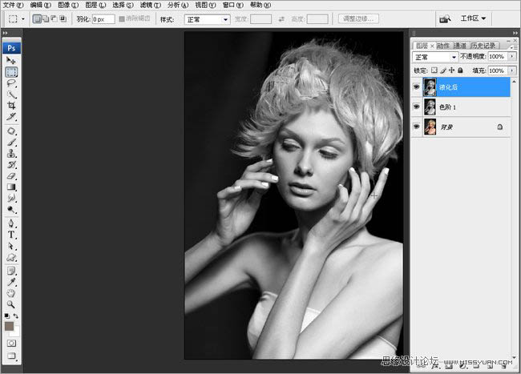521x374 pixels.
Task: Hide the 背景 layer
Action: click(416, 127)
